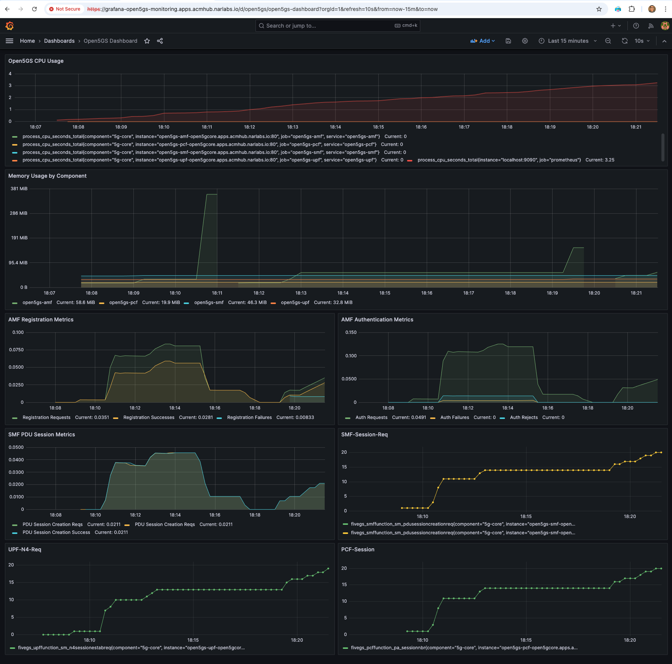Open the SMF PDU Session Metrics panel title
The image size is (672, 664).
(x=42, y=434)
